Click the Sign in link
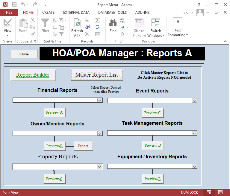This screenshot has width=230, height=196. click(189, 12)
